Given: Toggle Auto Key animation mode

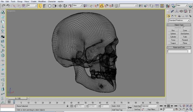Looking at the screenshot, I should coord(137,106).
